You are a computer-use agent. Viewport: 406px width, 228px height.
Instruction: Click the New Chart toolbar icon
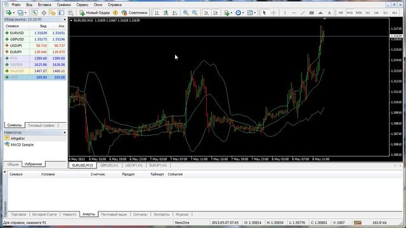click(x=8, y=13)
